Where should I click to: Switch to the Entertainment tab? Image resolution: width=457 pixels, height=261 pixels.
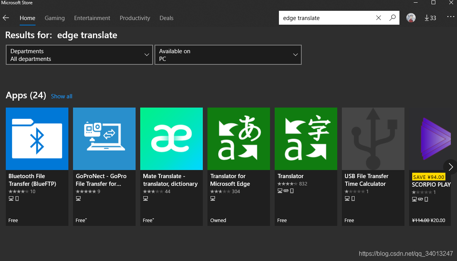(92, 18)
